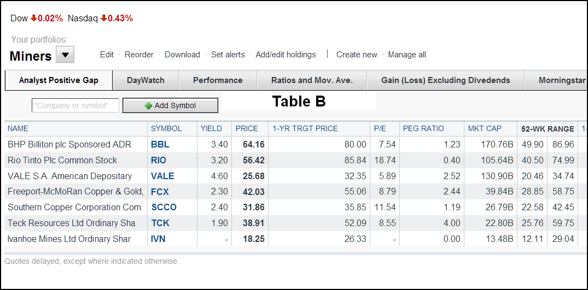Click the Download link
This screenshot has height=290, width=588.
pyautogui.click(x=182, y=55)
